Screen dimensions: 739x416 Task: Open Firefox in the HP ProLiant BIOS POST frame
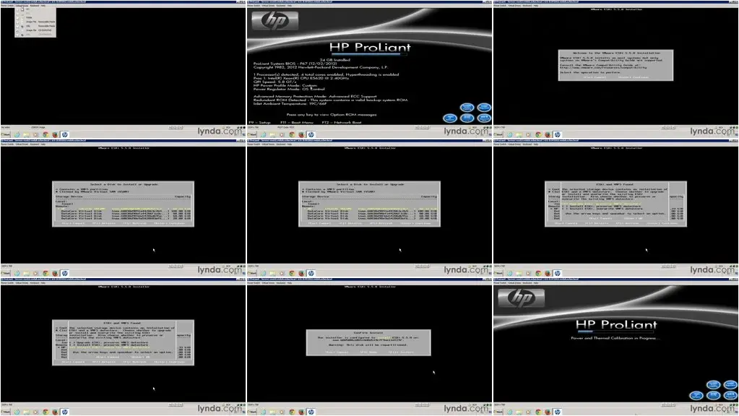click(x=301, y=135)
